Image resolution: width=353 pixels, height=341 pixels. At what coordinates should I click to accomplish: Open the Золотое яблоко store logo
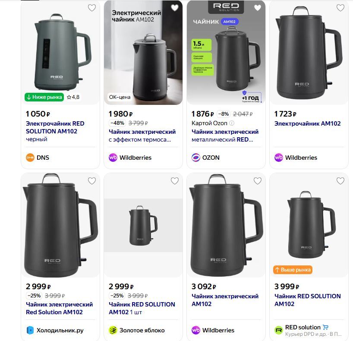pyautogui.click(x=113, y=330)
